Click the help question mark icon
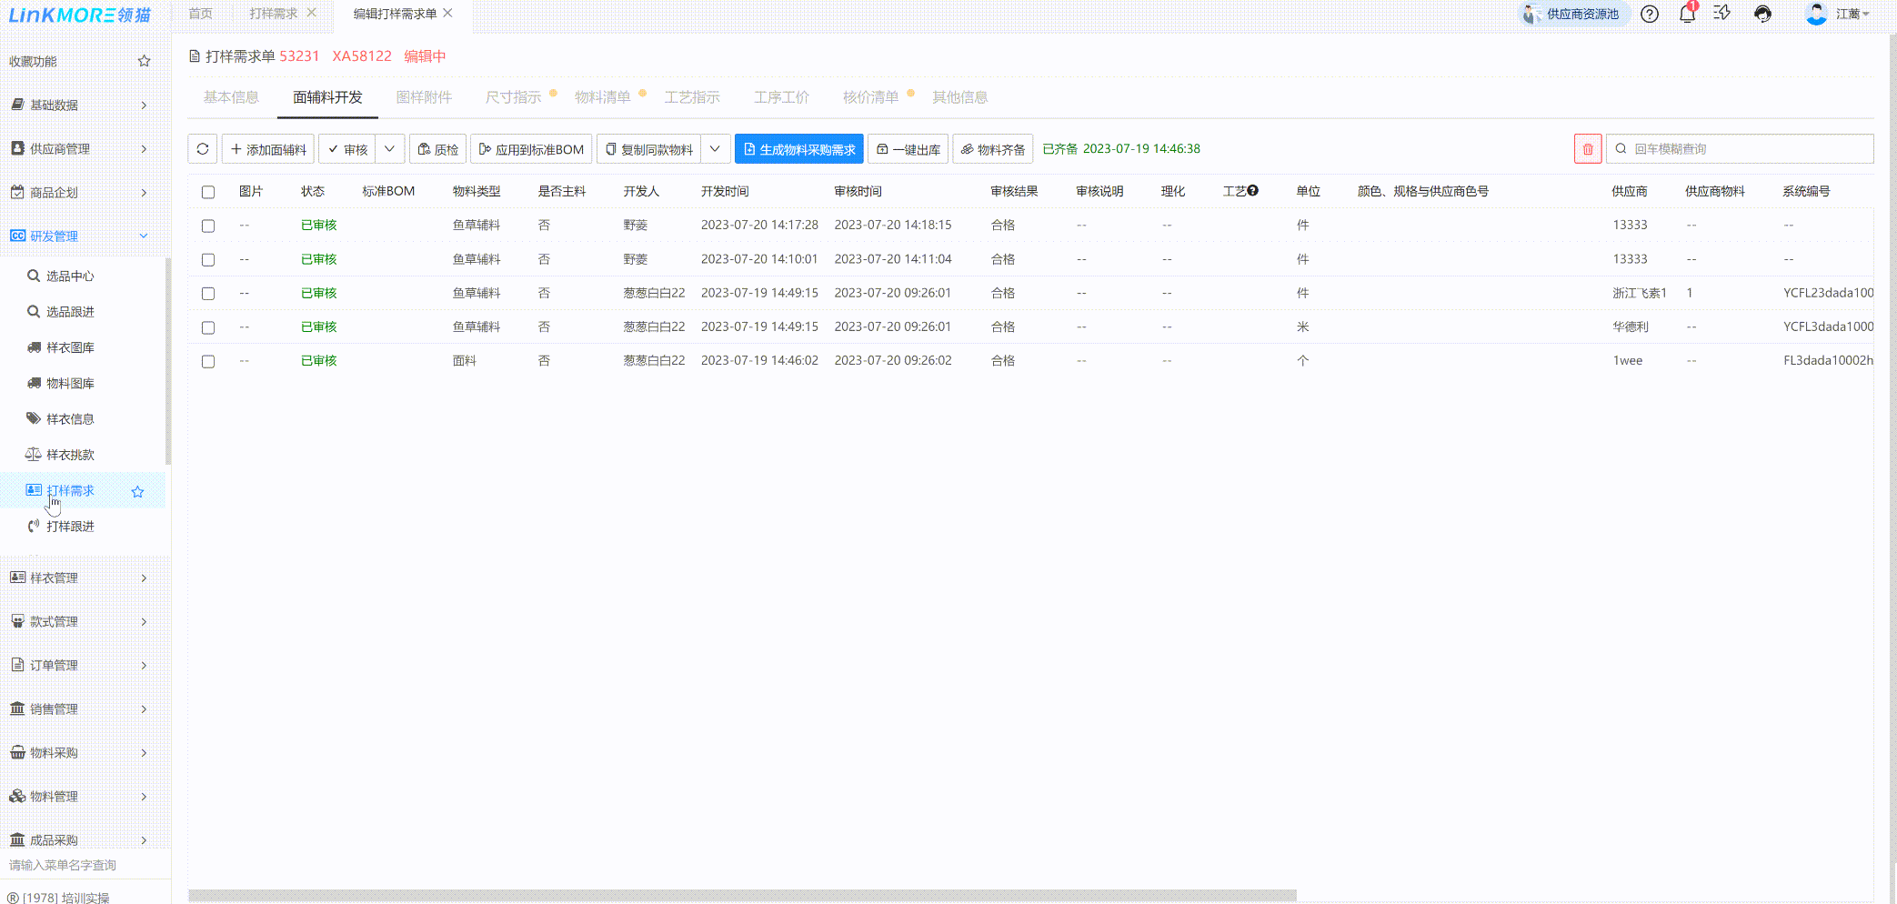This screenshot has height=904, width=1897. (1650, 14)
